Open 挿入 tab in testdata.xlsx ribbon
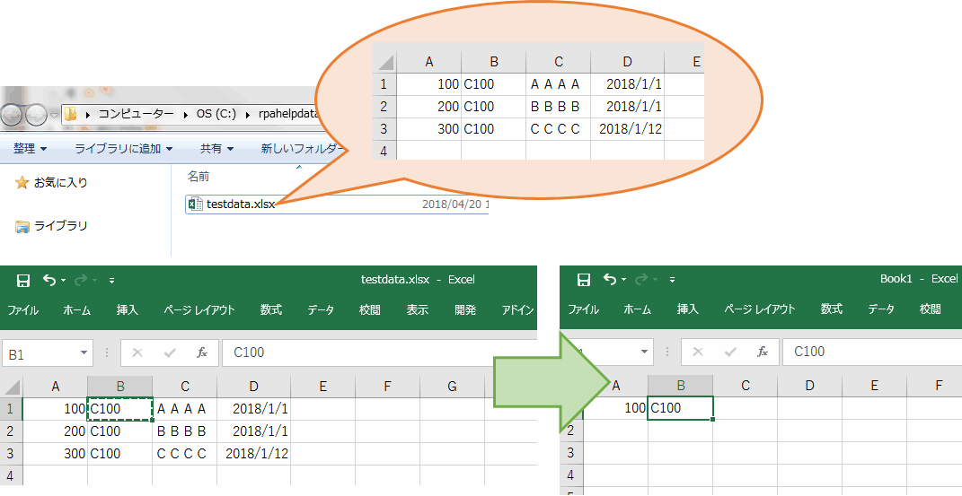 click(128, 310)
